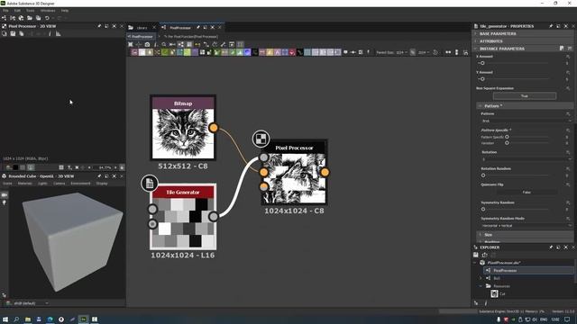Toggle Non Square Expansion True button
Screen dimensions: 577x324
525,96
